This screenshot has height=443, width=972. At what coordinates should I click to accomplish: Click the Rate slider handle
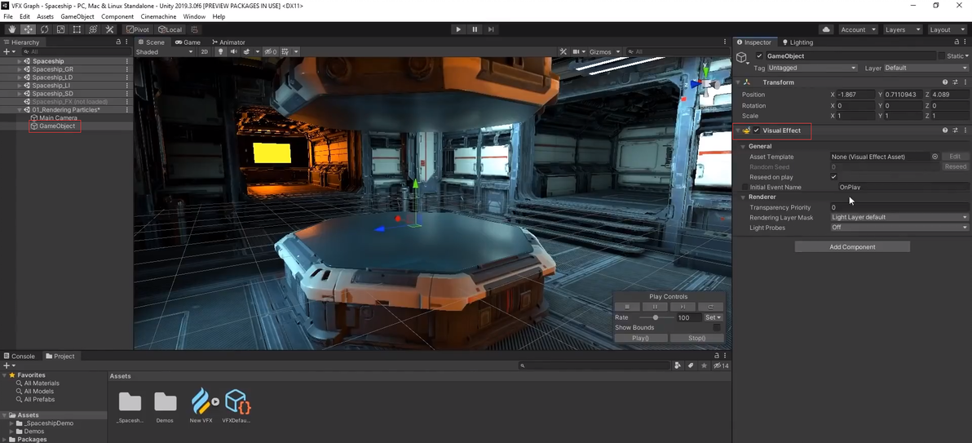pos(656,317)
